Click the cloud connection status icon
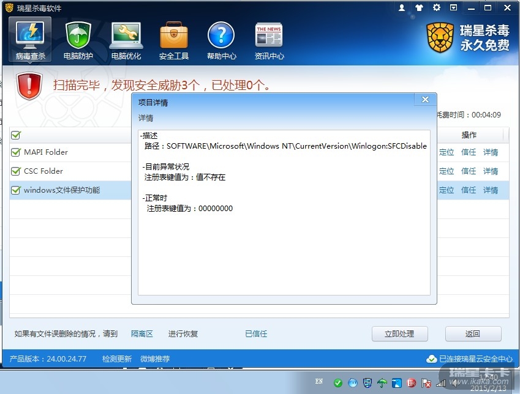Viewport: 520px width, 394px height. [x=431, y=359]
